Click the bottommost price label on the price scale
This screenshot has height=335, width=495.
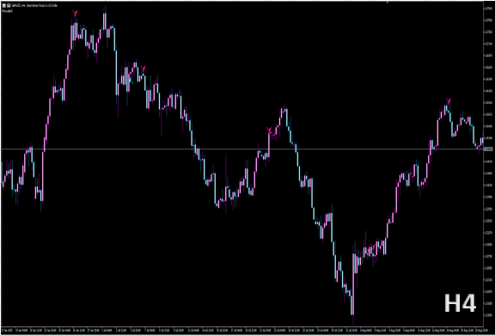pyautogui.click(x=488, y=315)
